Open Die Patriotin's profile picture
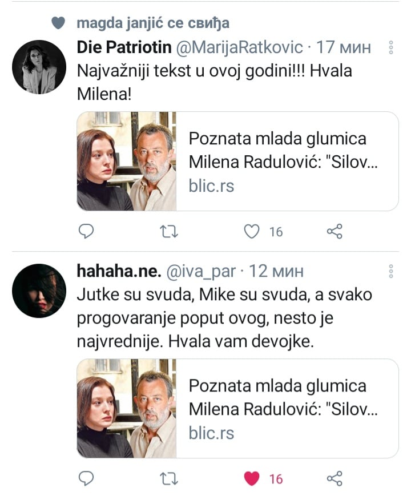Viewport: 411px width, 496px height. 39,67
